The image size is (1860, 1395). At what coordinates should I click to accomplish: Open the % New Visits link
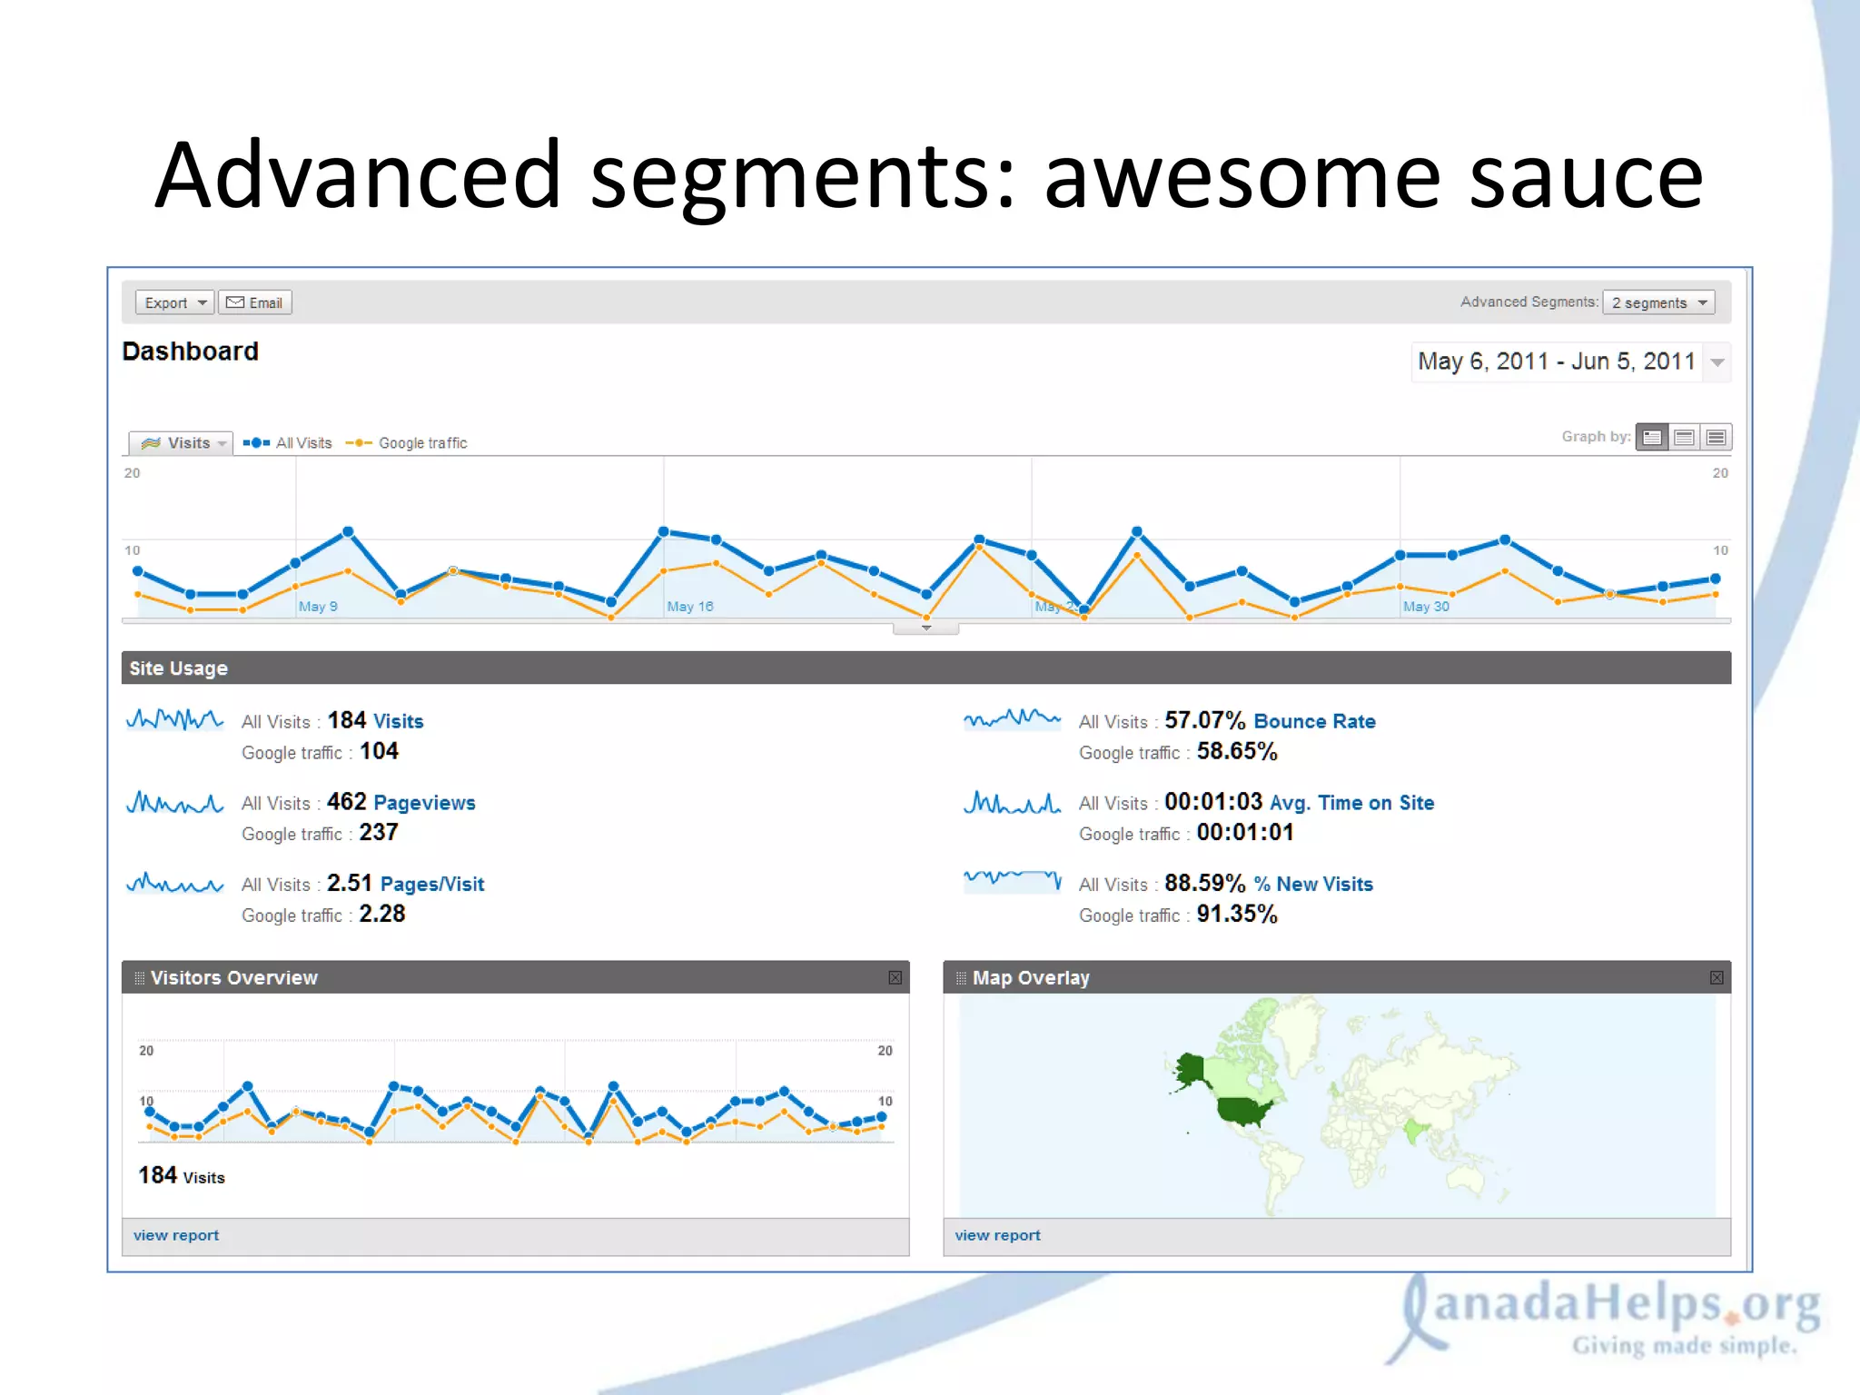point(1313,885)
